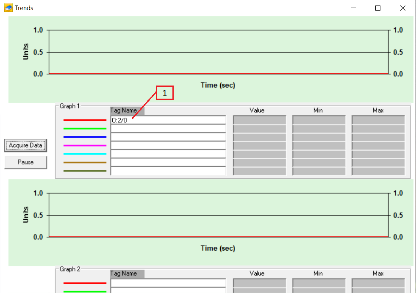Viewport: 416px width, 293px height.
Task: Click the Value cell in the O:2/0 row
Action: pyautogui.click(x=260, y=120)
